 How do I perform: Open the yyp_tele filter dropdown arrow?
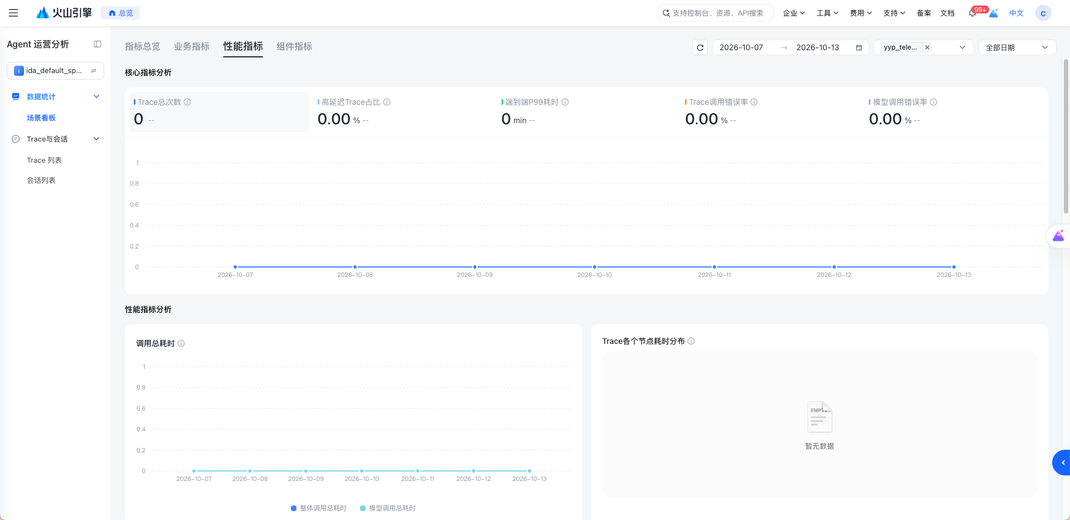[962, 47]
